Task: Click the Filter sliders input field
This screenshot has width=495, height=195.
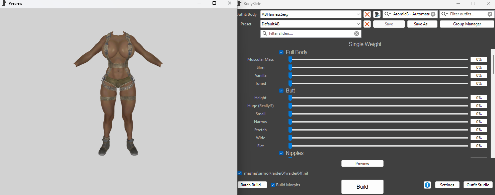Action: [x=311, y=33]
